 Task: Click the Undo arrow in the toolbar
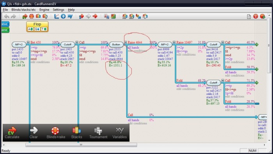7,16
